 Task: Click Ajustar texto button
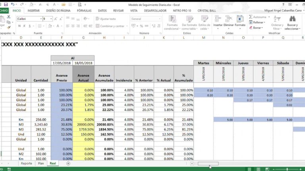[106, 19]
